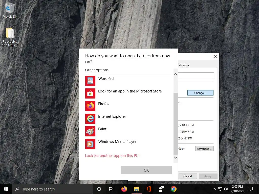Screen dimensions: 259x194
Task: Launch Firefox from the taskbar
Action: pos(124,189)
